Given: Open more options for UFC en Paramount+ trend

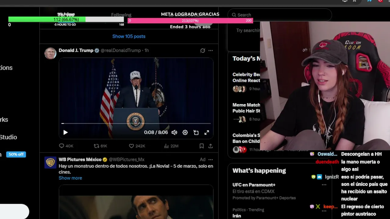Looking at the screenshot, I should click(324, 185).
